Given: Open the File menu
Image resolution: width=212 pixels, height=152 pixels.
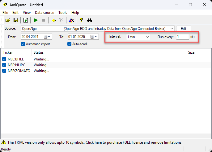Looking at the screenshot, I should coord(5,13).
